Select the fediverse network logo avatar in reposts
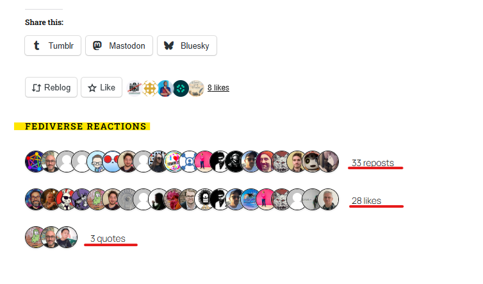 coord(36,162)
